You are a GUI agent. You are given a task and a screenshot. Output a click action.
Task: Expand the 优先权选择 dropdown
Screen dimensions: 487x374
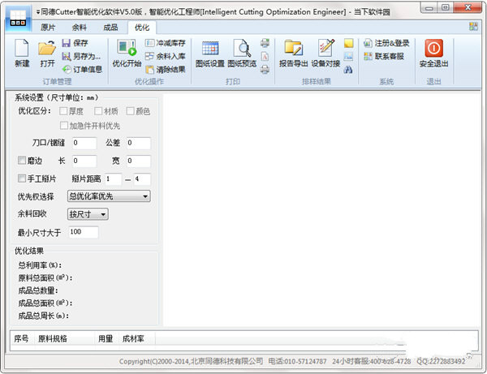[x=109, y=196]
